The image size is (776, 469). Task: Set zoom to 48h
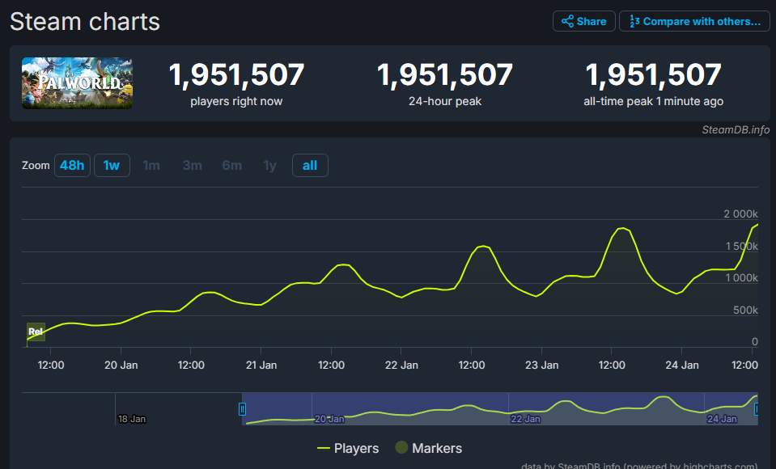point(72,165)
